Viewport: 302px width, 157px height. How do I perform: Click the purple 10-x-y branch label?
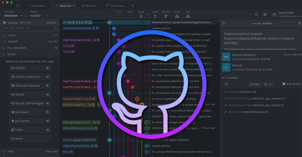pos(68,52)
